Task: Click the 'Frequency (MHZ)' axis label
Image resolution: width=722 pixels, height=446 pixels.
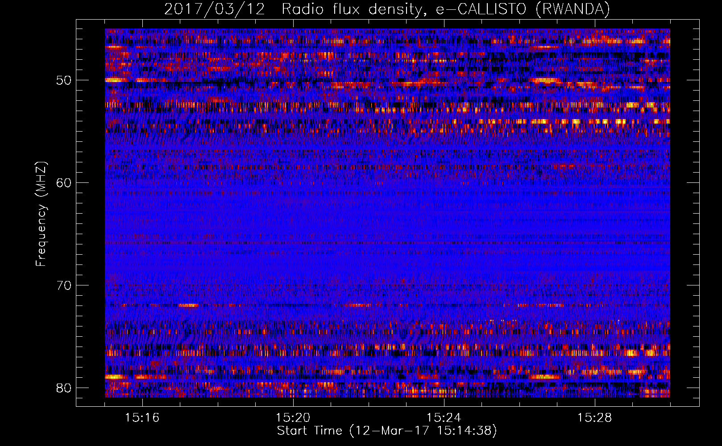Action: 41,214
